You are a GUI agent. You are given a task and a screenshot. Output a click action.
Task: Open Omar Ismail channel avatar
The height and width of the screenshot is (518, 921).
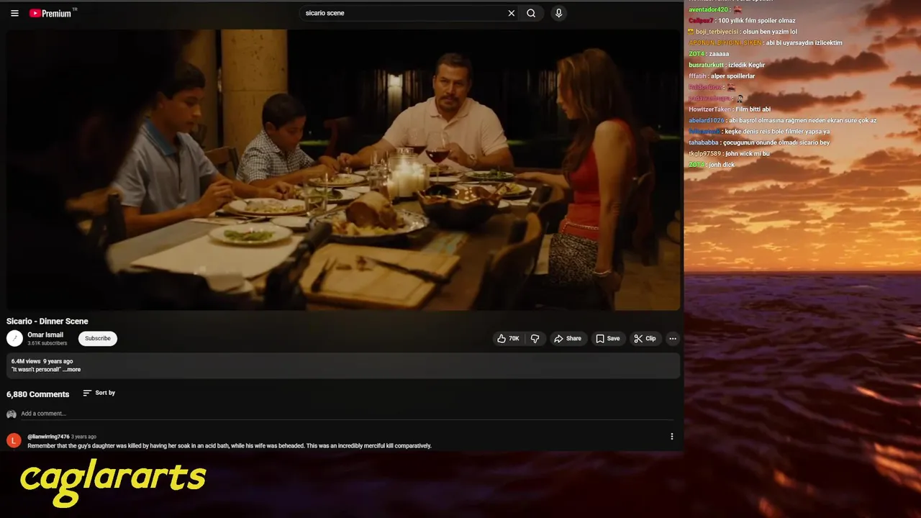pos(14,338)
